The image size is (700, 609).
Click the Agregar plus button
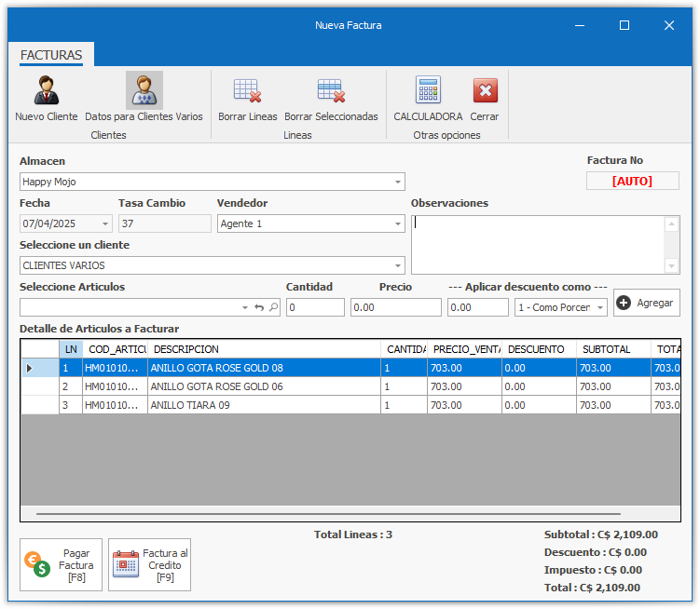pos(647,303)
